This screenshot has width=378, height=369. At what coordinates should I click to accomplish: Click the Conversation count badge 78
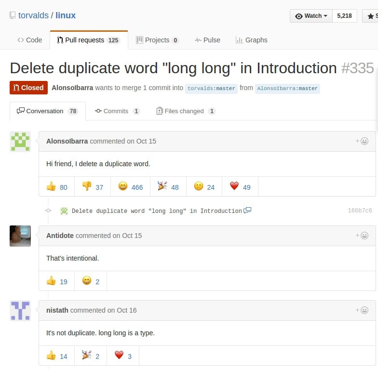[73, 111]
